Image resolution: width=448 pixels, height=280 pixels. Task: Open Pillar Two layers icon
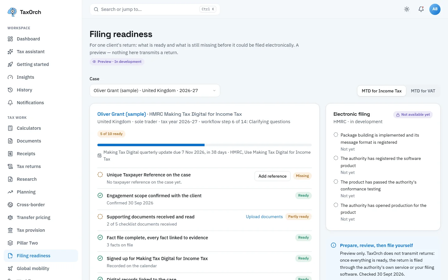click(x=10, y=243)
